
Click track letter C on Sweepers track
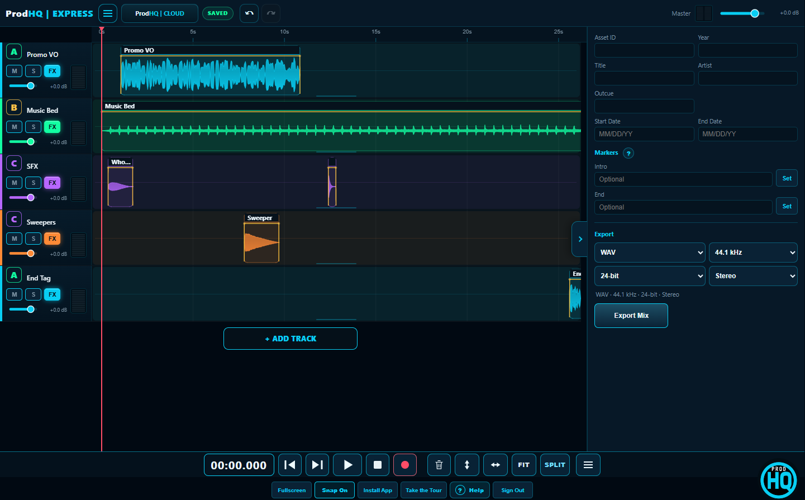click(14, 220)
